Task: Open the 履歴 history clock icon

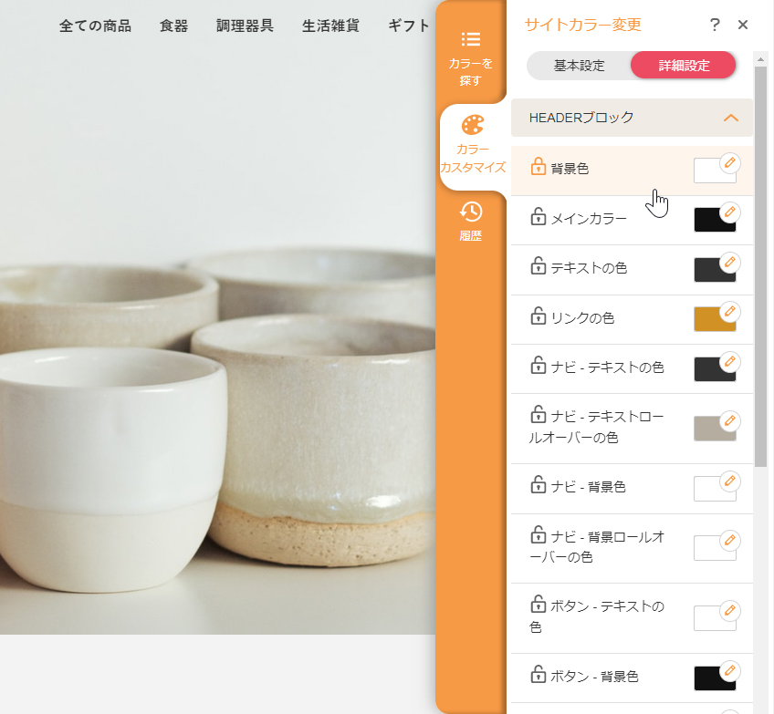Action: (x=471, y=212)
